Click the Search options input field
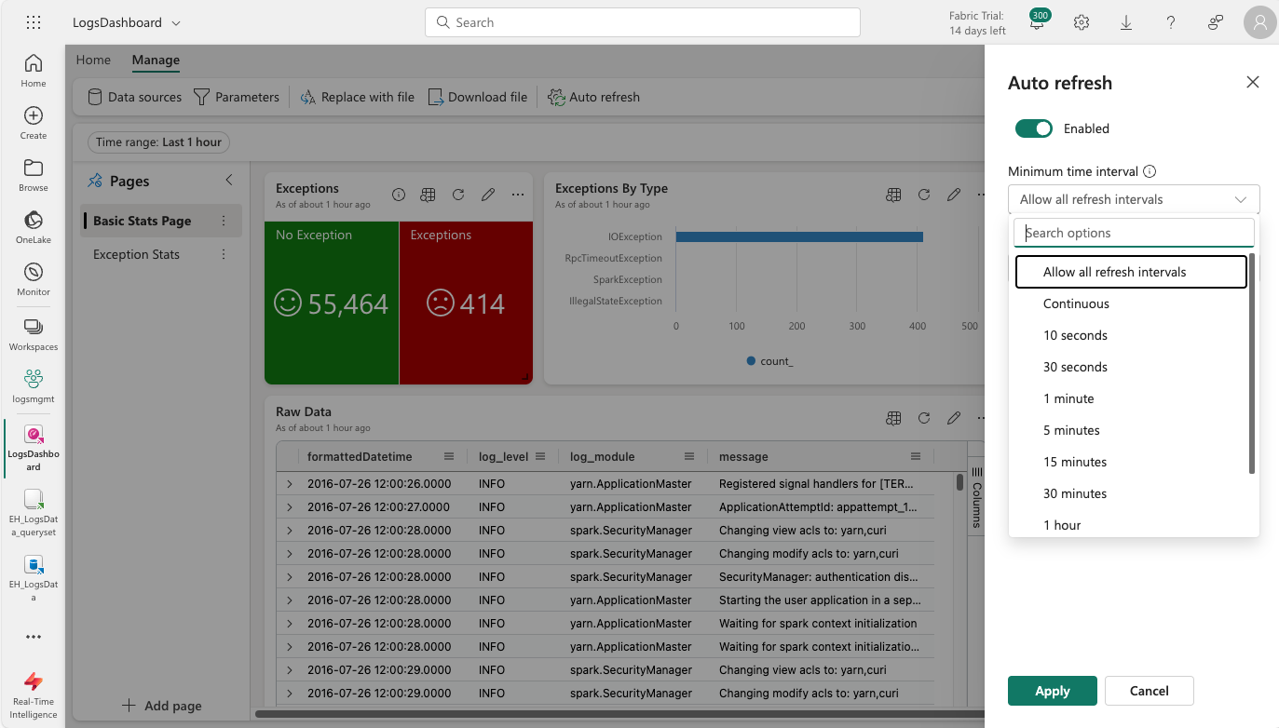 (1134, 233)
